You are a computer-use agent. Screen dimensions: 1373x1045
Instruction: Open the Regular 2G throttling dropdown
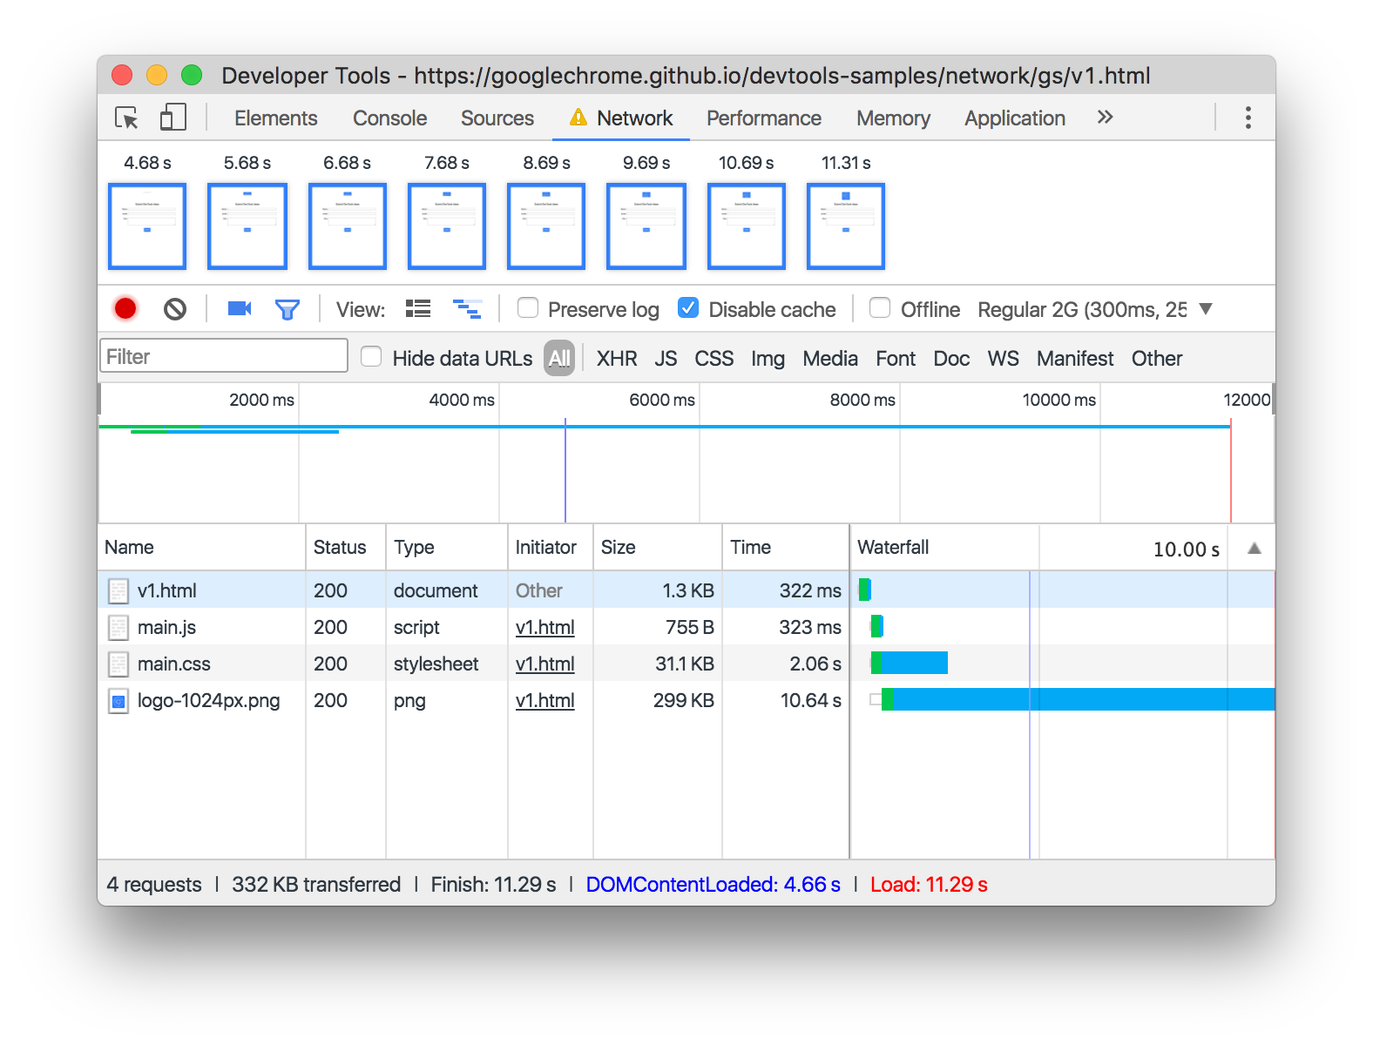pos(1095,309)
